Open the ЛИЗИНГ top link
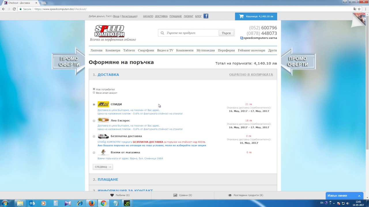The width and height of the screenshot is (369, 207). point(189,16)
